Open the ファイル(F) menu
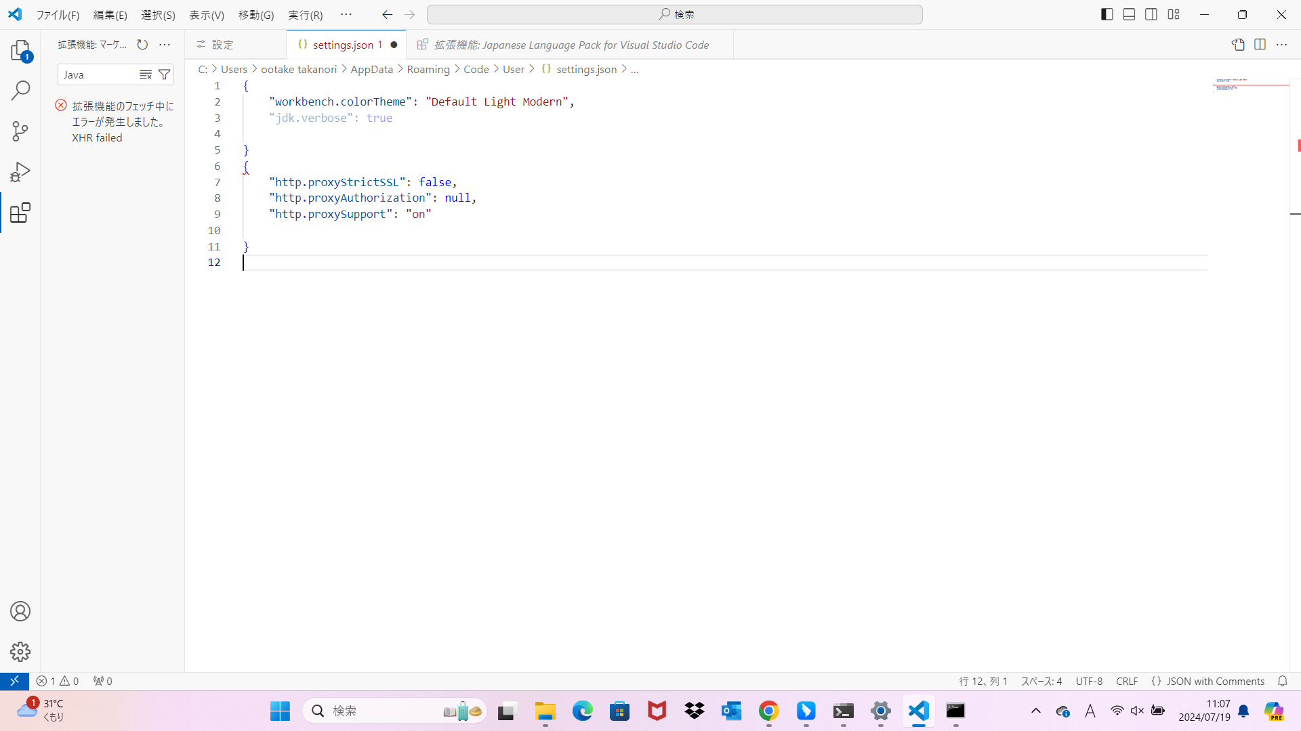This screenshot has width=1301, height=731. point(58,14)
